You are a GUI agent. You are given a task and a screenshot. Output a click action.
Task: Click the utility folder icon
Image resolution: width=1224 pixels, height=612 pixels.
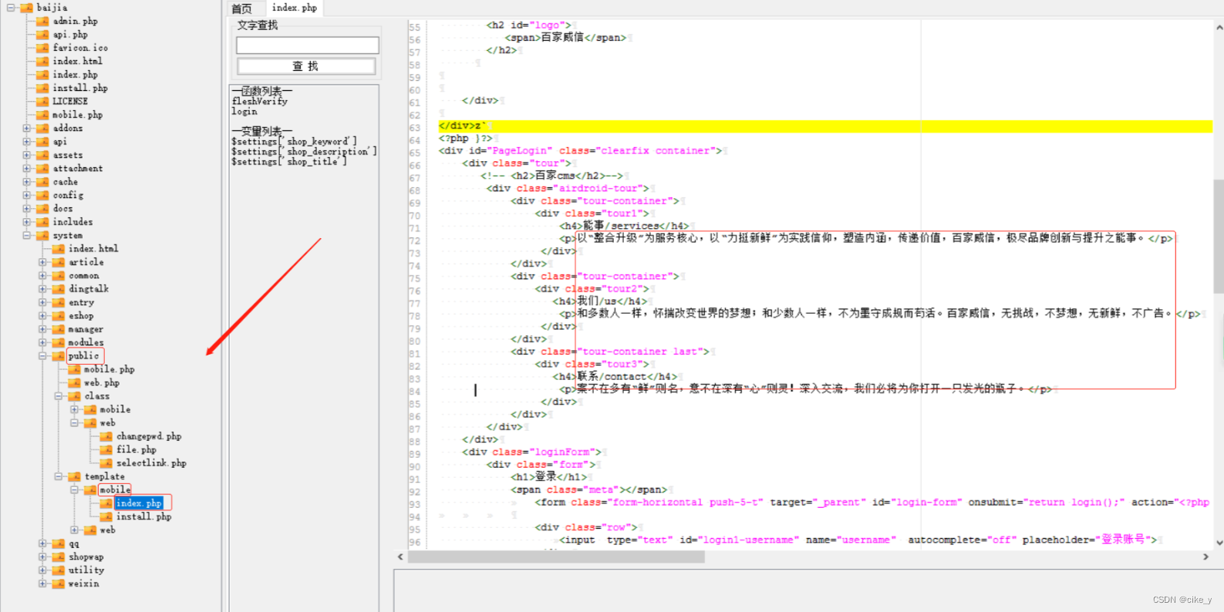pyautogui.click(x=58, y=570)
